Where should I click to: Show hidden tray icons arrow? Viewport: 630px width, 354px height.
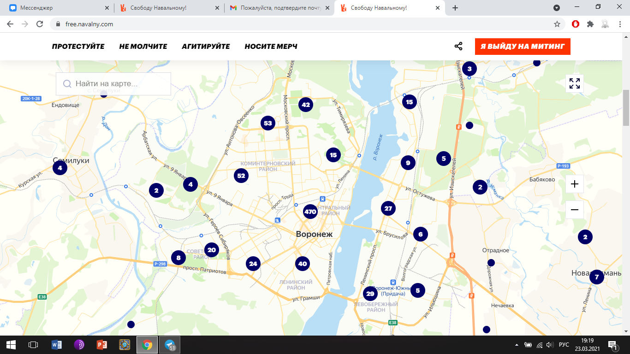tap(517, 345)
